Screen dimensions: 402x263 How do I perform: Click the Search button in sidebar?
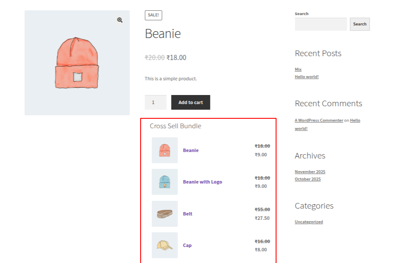click(360, 24)
